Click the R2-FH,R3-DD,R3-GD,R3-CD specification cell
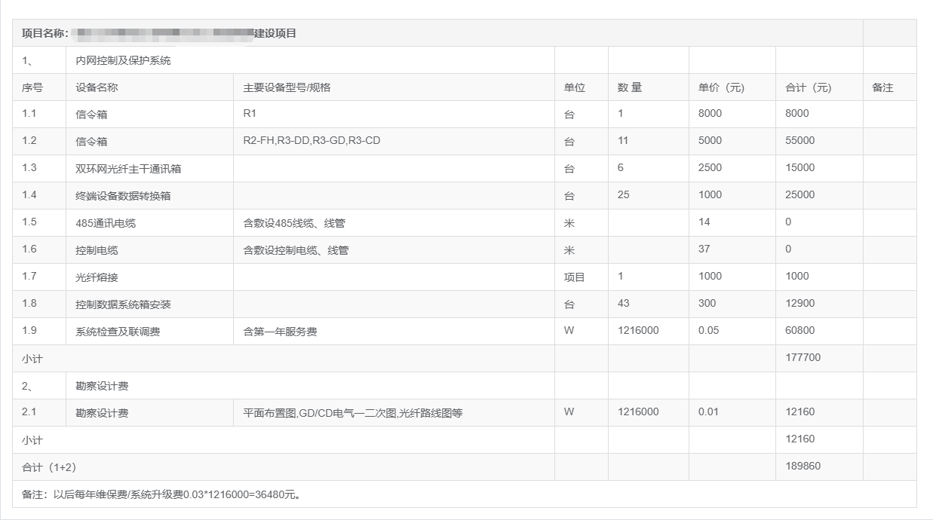Viewport: 933px width, 520px height. (312, 141)
